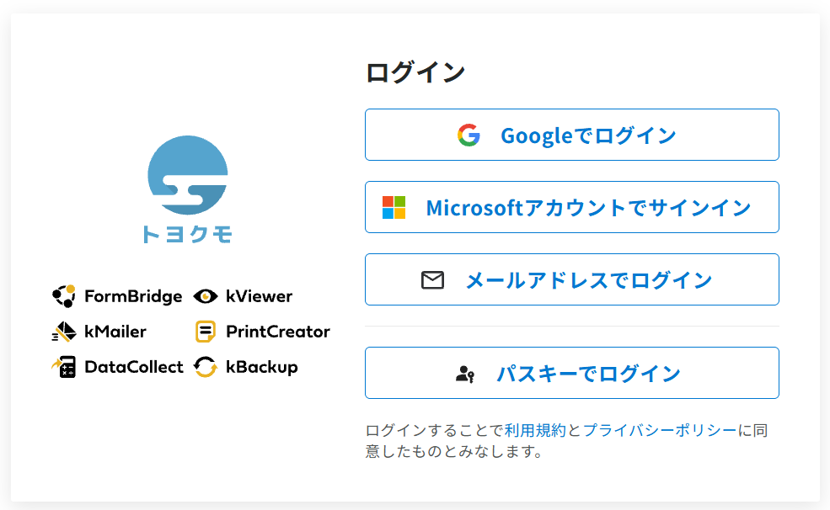Screen dimensions: 830x510
Task: Open the プライバシーポリシー link
Action: click(660, 430)
